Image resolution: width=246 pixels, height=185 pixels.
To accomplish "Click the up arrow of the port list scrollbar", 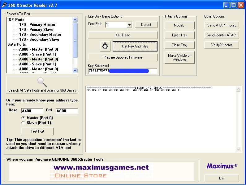I will (x=75, y=20).
